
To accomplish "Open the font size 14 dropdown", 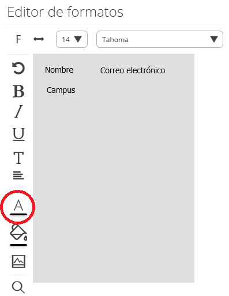I will pos(72,39).
